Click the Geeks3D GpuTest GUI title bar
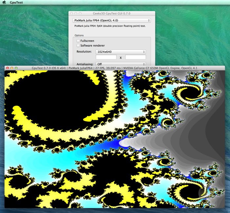This screenshot has width=230, height=213. tap(112, 13)
